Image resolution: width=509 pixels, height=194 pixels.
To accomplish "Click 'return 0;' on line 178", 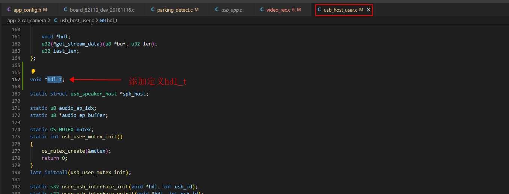I will click(55, 158).
